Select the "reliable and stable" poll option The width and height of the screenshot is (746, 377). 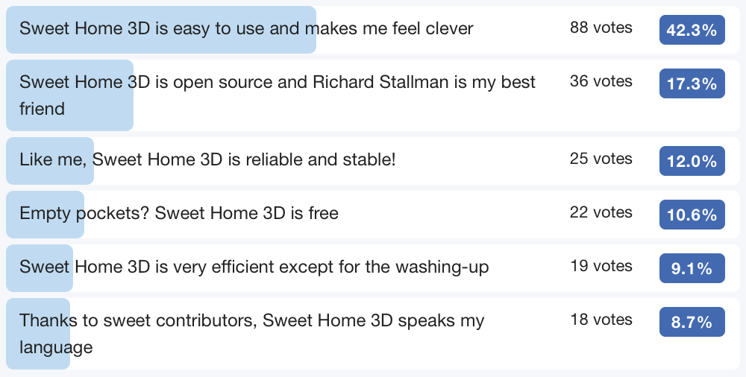click(x=207, y=159)
